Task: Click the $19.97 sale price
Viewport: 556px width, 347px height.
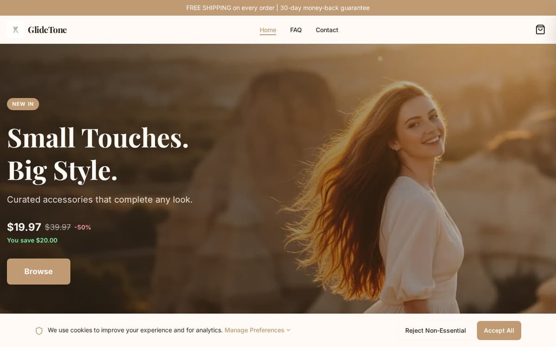Action: coord(24,227)
